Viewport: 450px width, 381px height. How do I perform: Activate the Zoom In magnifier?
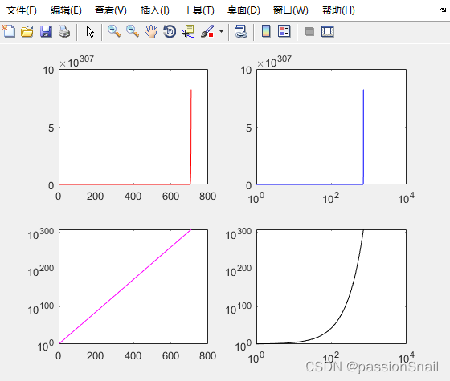(x=114, y=31)
